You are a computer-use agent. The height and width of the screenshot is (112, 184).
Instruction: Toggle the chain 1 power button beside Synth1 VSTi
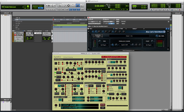113,45
